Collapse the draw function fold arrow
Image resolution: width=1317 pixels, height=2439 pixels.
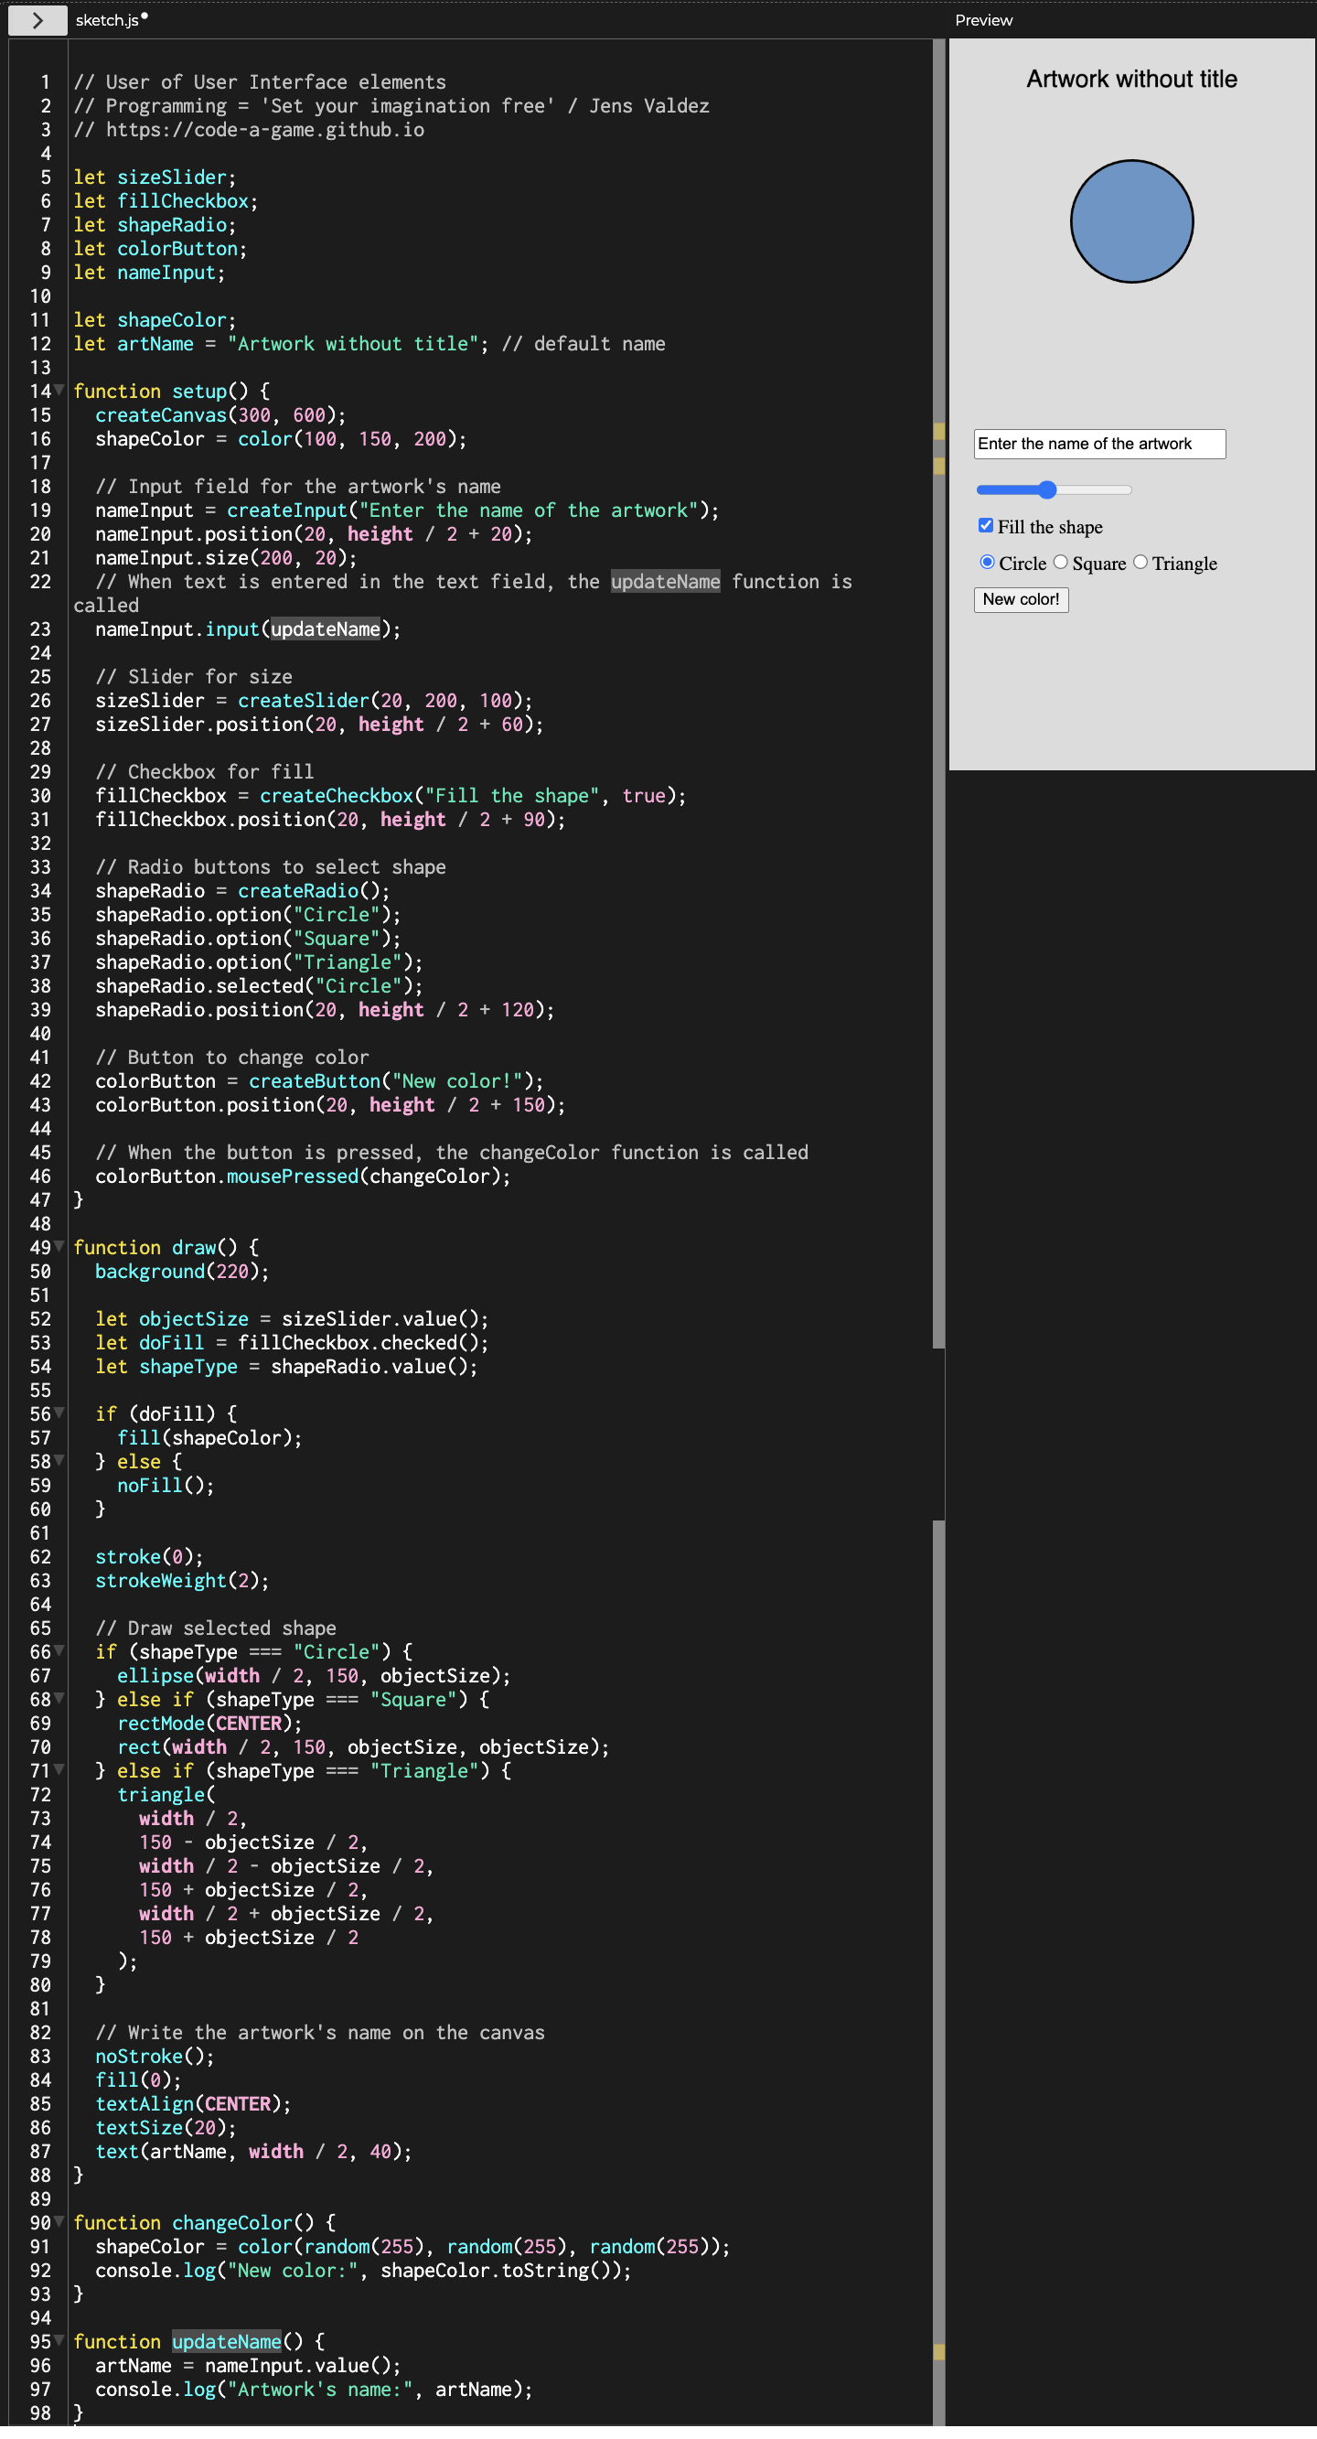pos(59,1246)
